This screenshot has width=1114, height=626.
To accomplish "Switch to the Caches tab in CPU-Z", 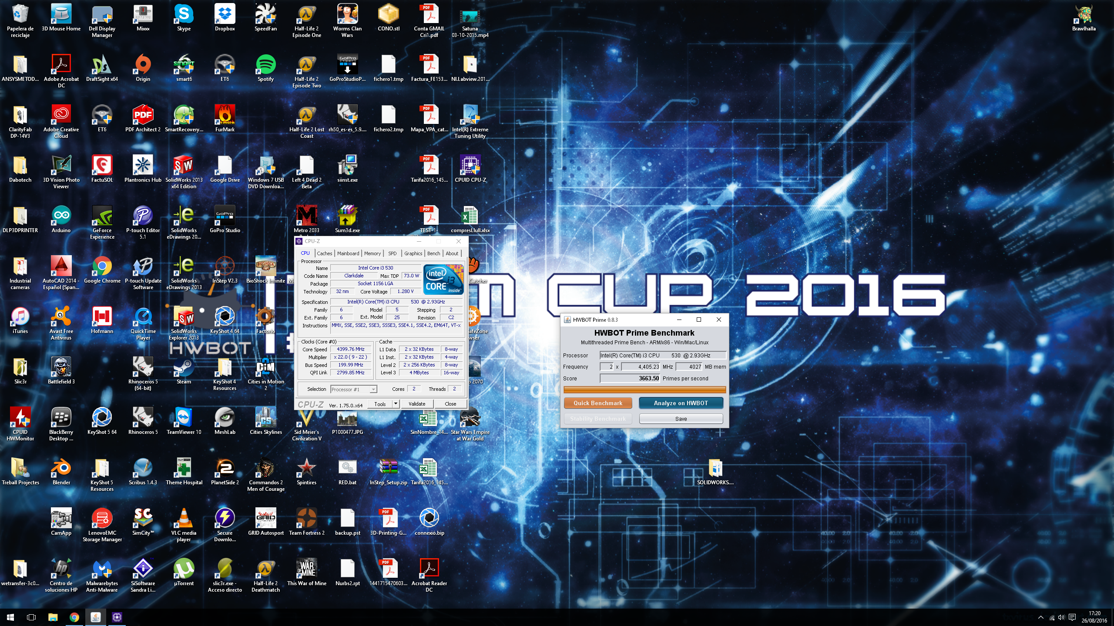I will pos(324,253).
